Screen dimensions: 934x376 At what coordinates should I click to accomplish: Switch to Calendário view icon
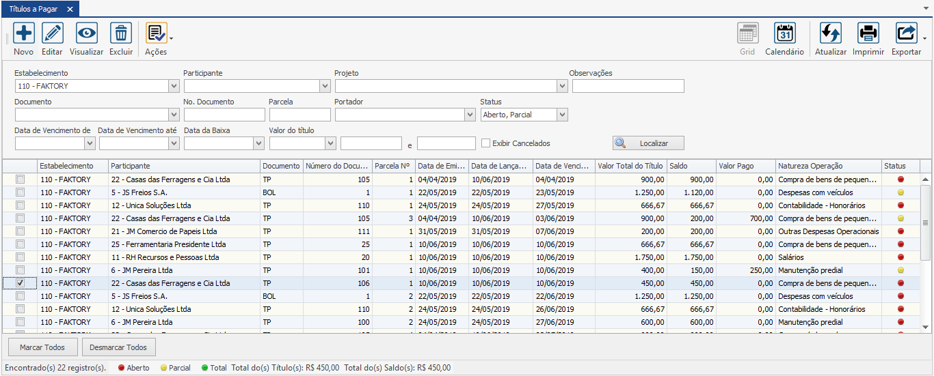[784, 33]
